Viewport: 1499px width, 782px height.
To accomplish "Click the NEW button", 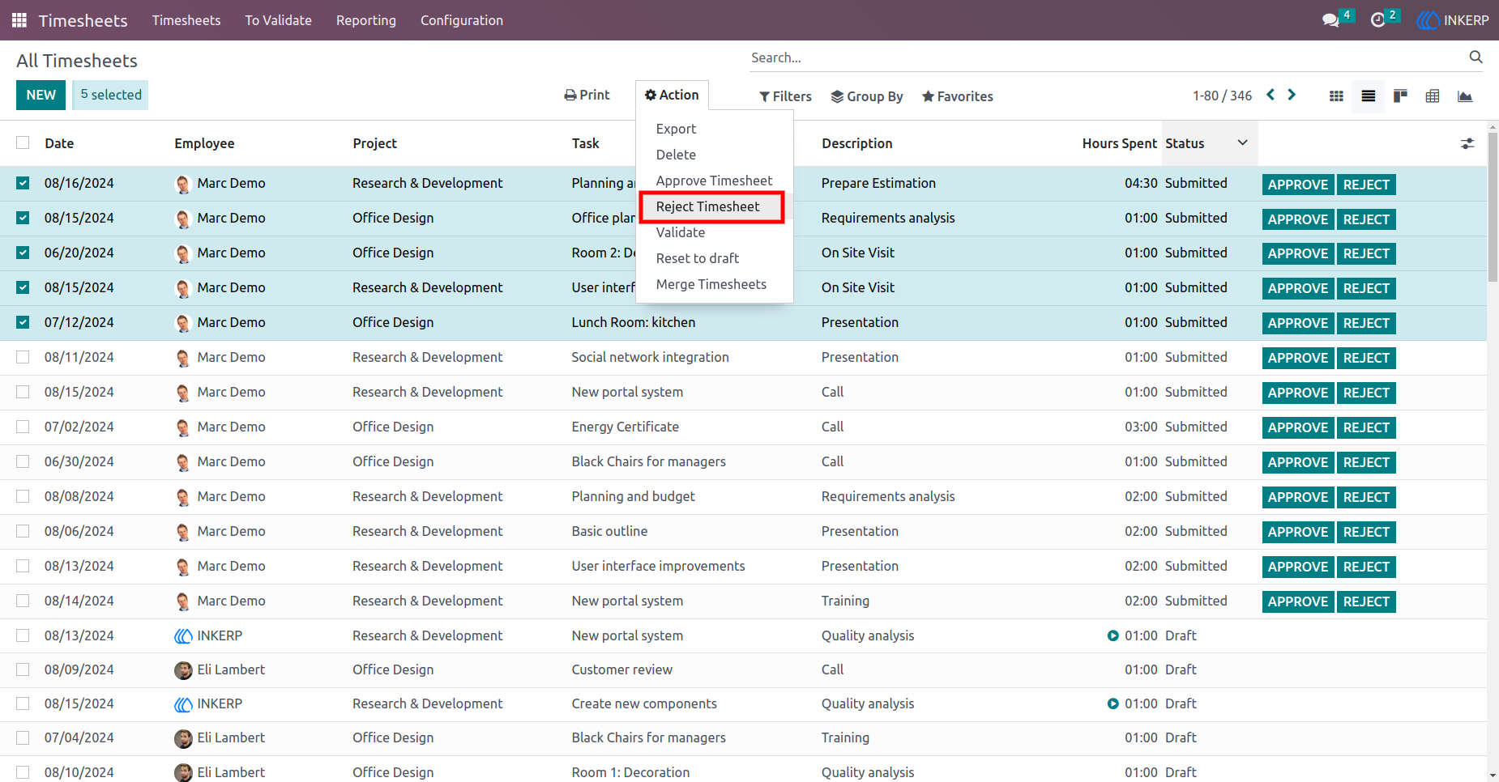I will coord(41,95).
